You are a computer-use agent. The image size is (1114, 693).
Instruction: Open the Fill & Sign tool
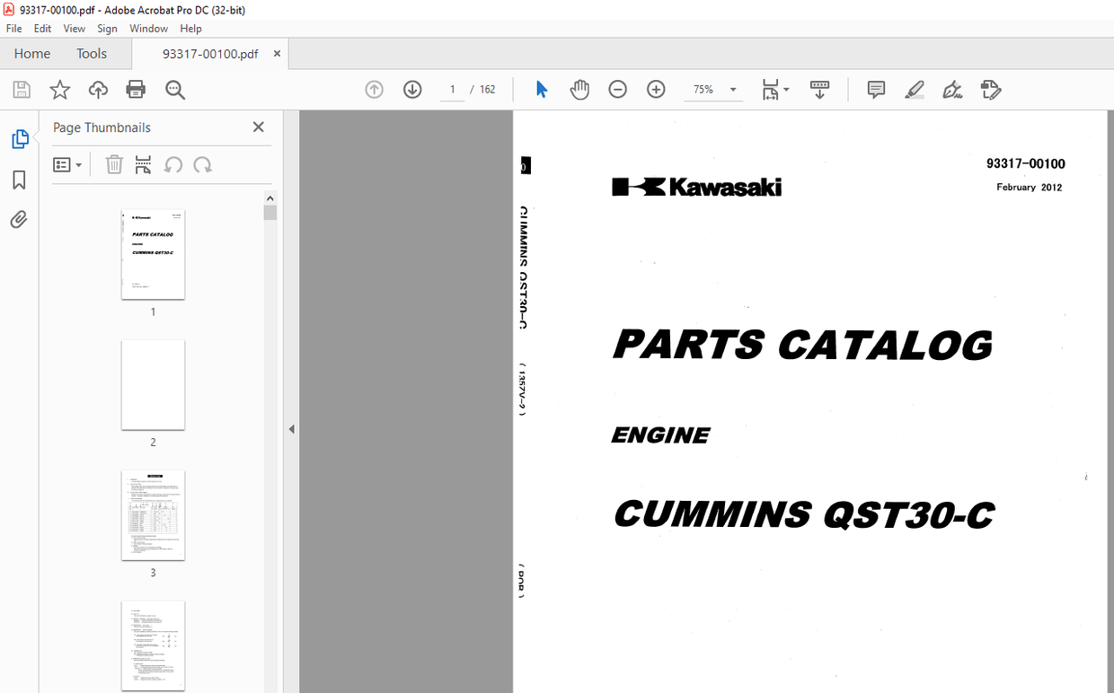pos(990,89)
